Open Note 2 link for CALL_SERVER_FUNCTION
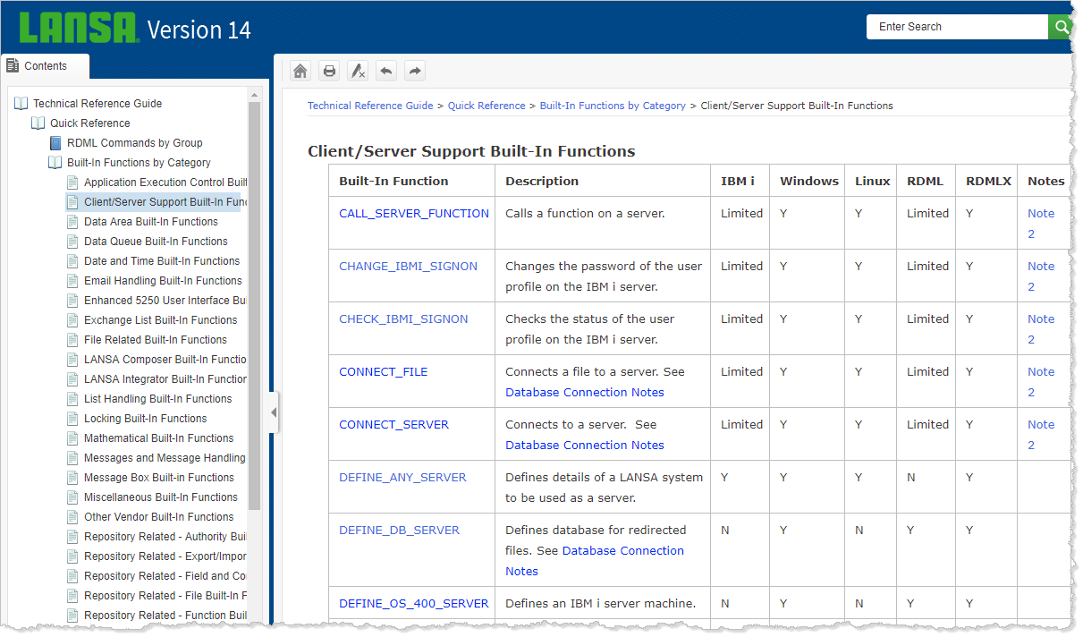Screen dimensions: 1083x637 click(1041, 224)
